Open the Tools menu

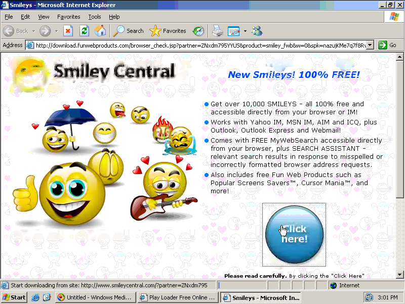click(x=95, y=17)
